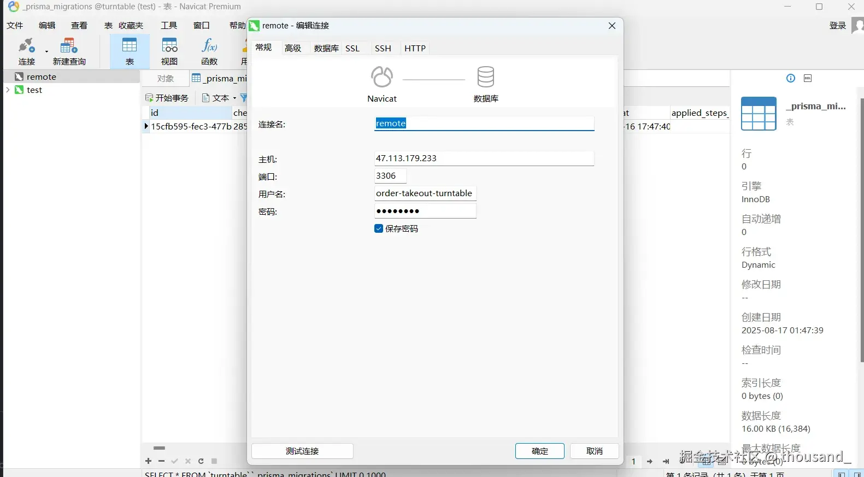
Task: Open the 查看 menu
Action: [x=79, y=25]
